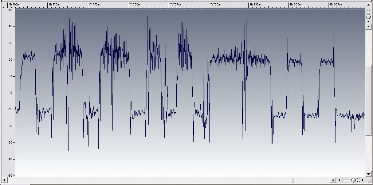373x185 pixels.
Task: Click the 17s765ms marker on time ruler
Action: [15, 4]
